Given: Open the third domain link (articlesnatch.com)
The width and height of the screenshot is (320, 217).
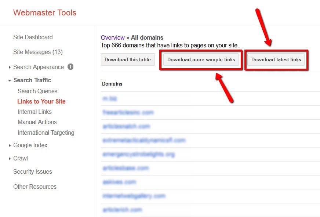Looking at the screenshot, I should 126,126.
